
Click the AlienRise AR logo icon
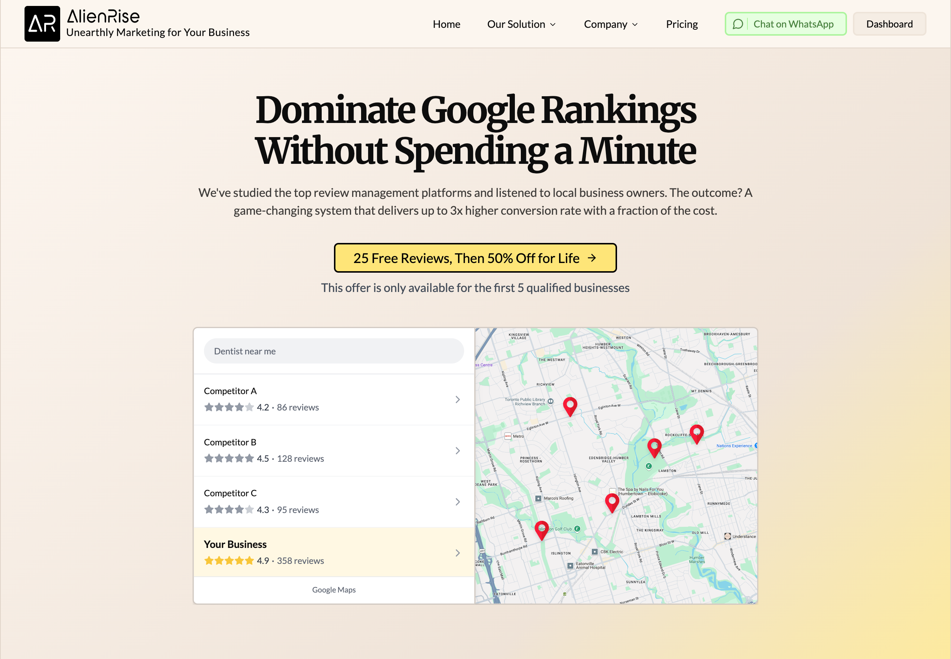point(42,24)
